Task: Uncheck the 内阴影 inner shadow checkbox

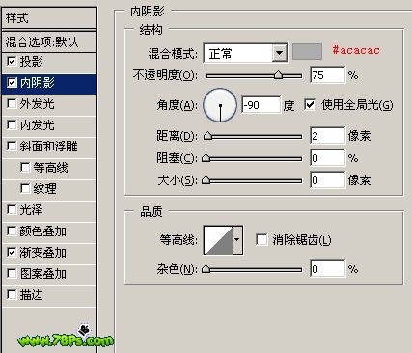Action: (x=12, y=82)
